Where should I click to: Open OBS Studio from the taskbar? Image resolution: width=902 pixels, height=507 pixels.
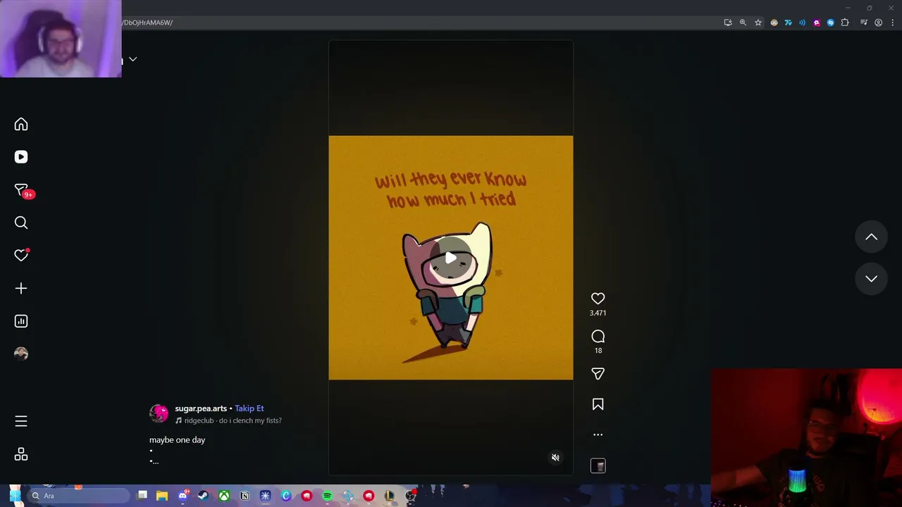410,496
